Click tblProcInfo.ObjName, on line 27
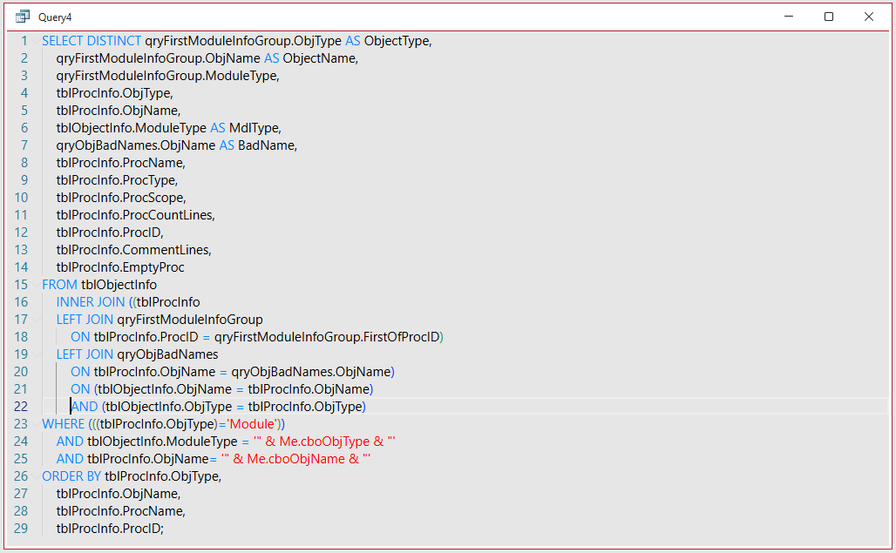 [x=119, y=494]
